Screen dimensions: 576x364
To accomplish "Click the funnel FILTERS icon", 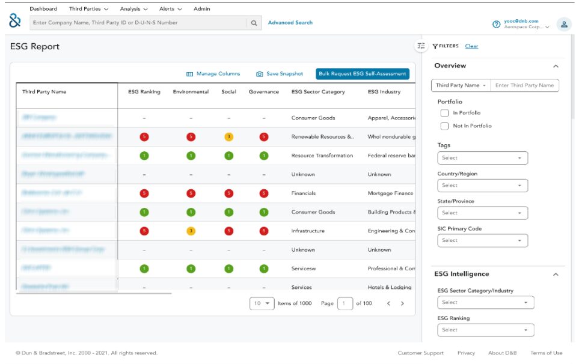I will click(435, 46).
